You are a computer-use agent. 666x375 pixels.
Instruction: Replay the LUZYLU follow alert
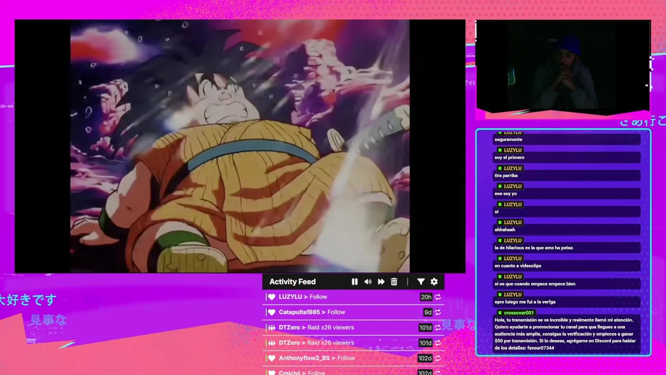438,297
